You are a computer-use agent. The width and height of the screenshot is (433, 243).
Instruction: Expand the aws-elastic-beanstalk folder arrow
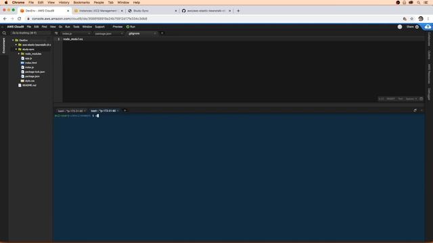click(16, 45)
